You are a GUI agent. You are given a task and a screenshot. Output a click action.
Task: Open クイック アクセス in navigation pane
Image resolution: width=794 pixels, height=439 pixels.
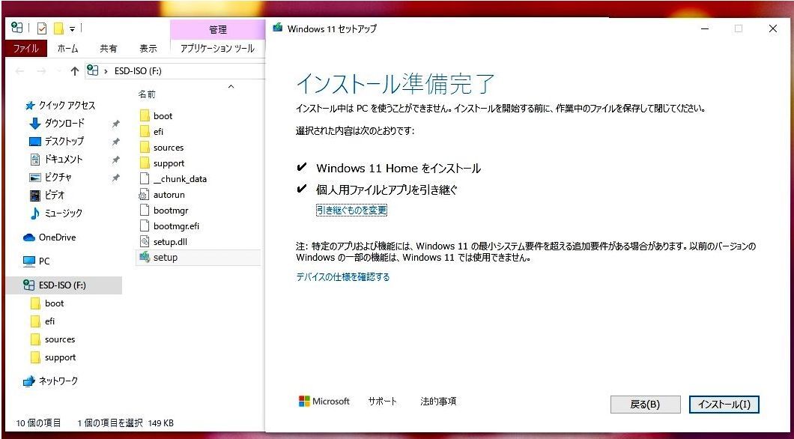pyautogui.click(x=60, y=106)
